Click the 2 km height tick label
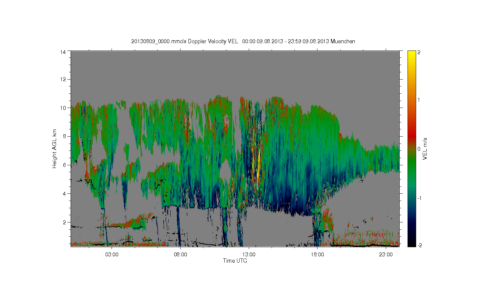Image resolution: width=495 pixels, height=297 pixels. (64, 222)
